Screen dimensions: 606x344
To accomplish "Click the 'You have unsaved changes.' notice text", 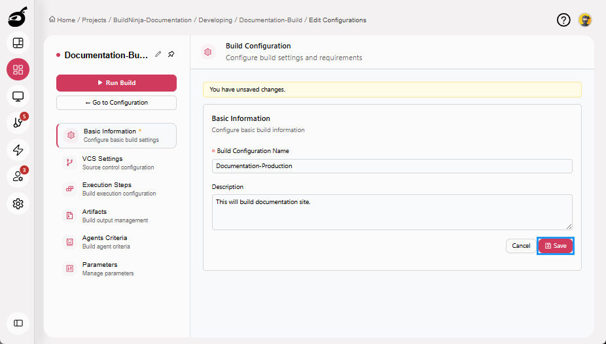I will coord(247,90).
